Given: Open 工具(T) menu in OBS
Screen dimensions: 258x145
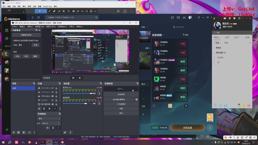Looking at the screenshot, I should (x=72, y=27).
